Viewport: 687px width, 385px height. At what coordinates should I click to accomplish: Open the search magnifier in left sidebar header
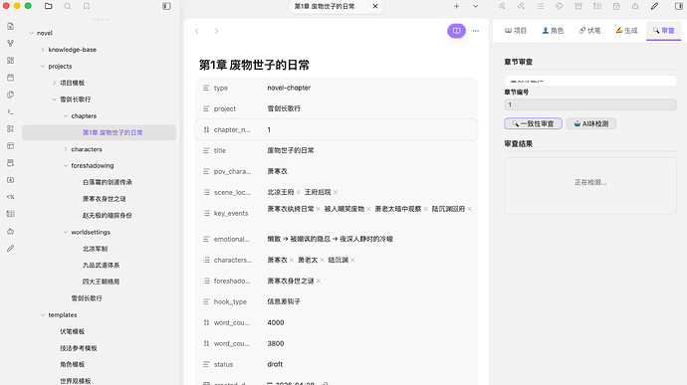click(x=68, y=6)
